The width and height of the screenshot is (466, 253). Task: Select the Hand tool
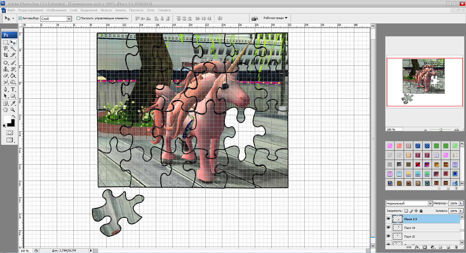6,110
